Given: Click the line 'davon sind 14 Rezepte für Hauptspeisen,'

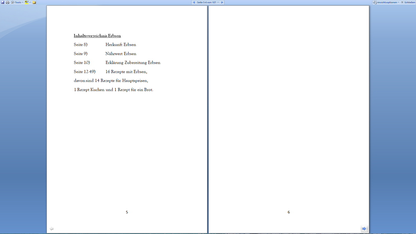Looking at the screenshot, I should (x=111, y=81).
